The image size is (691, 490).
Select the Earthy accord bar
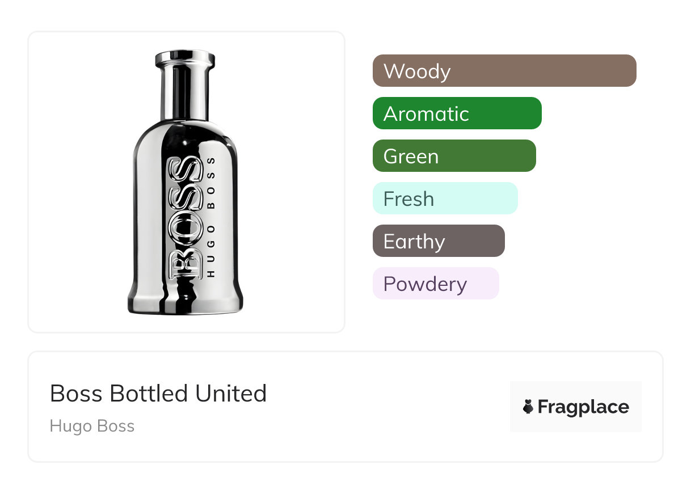click(x=438, y=241)
